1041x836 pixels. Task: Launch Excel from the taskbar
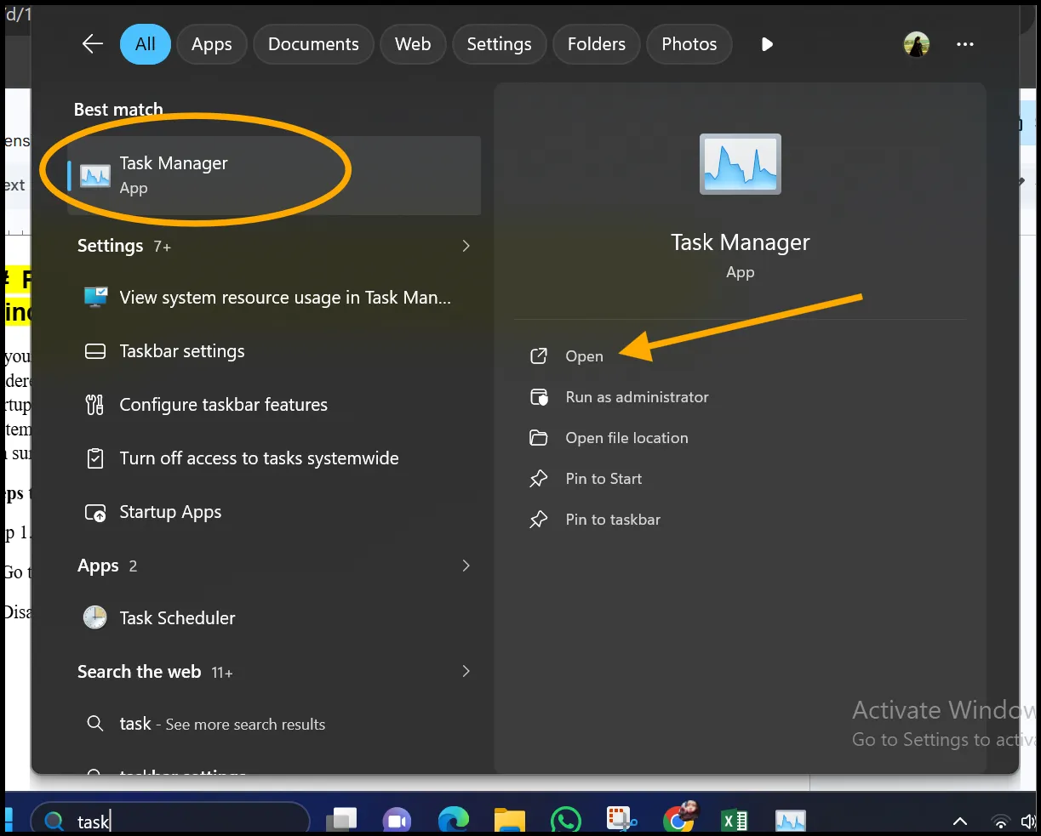click(735, 818)
